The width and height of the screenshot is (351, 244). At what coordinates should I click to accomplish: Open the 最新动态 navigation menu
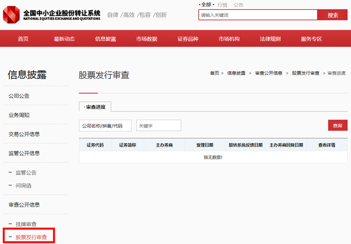(64, 39)
